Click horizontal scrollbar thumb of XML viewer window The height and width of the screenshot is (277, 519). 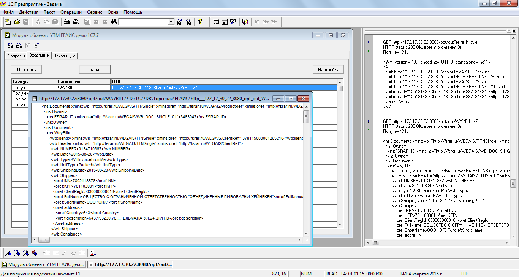[44, 240]
